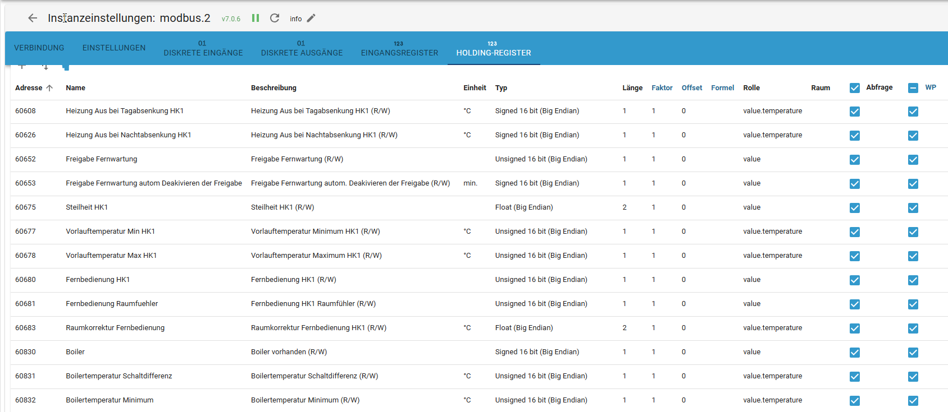Click the sort arrow beside Adresse
The height and width of the screenshot is (412, 948).
(x=49, y=88)
